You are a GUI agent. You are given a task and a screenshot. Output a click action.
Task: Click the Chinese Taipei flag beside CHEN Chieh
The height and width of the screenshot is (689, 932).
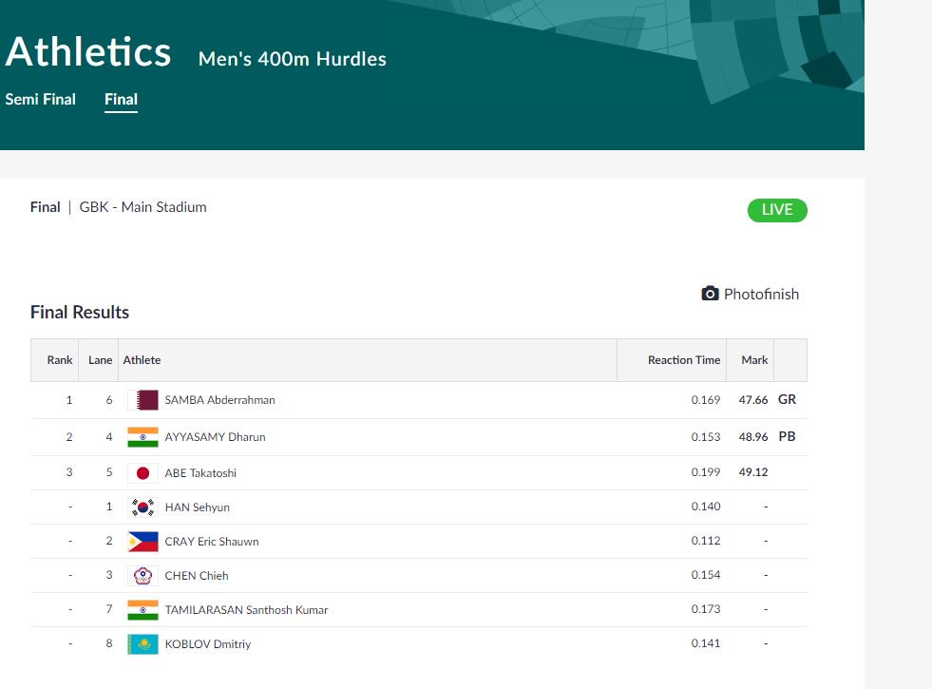point(143,576)
